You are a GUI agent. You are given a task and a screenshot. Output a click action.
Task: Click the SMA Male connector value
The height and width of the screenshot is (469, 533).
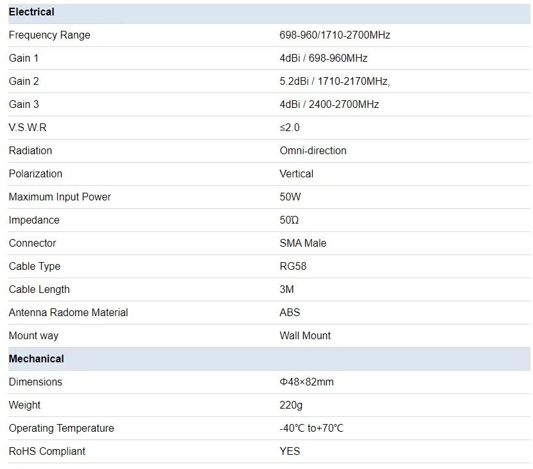(303, 243)
